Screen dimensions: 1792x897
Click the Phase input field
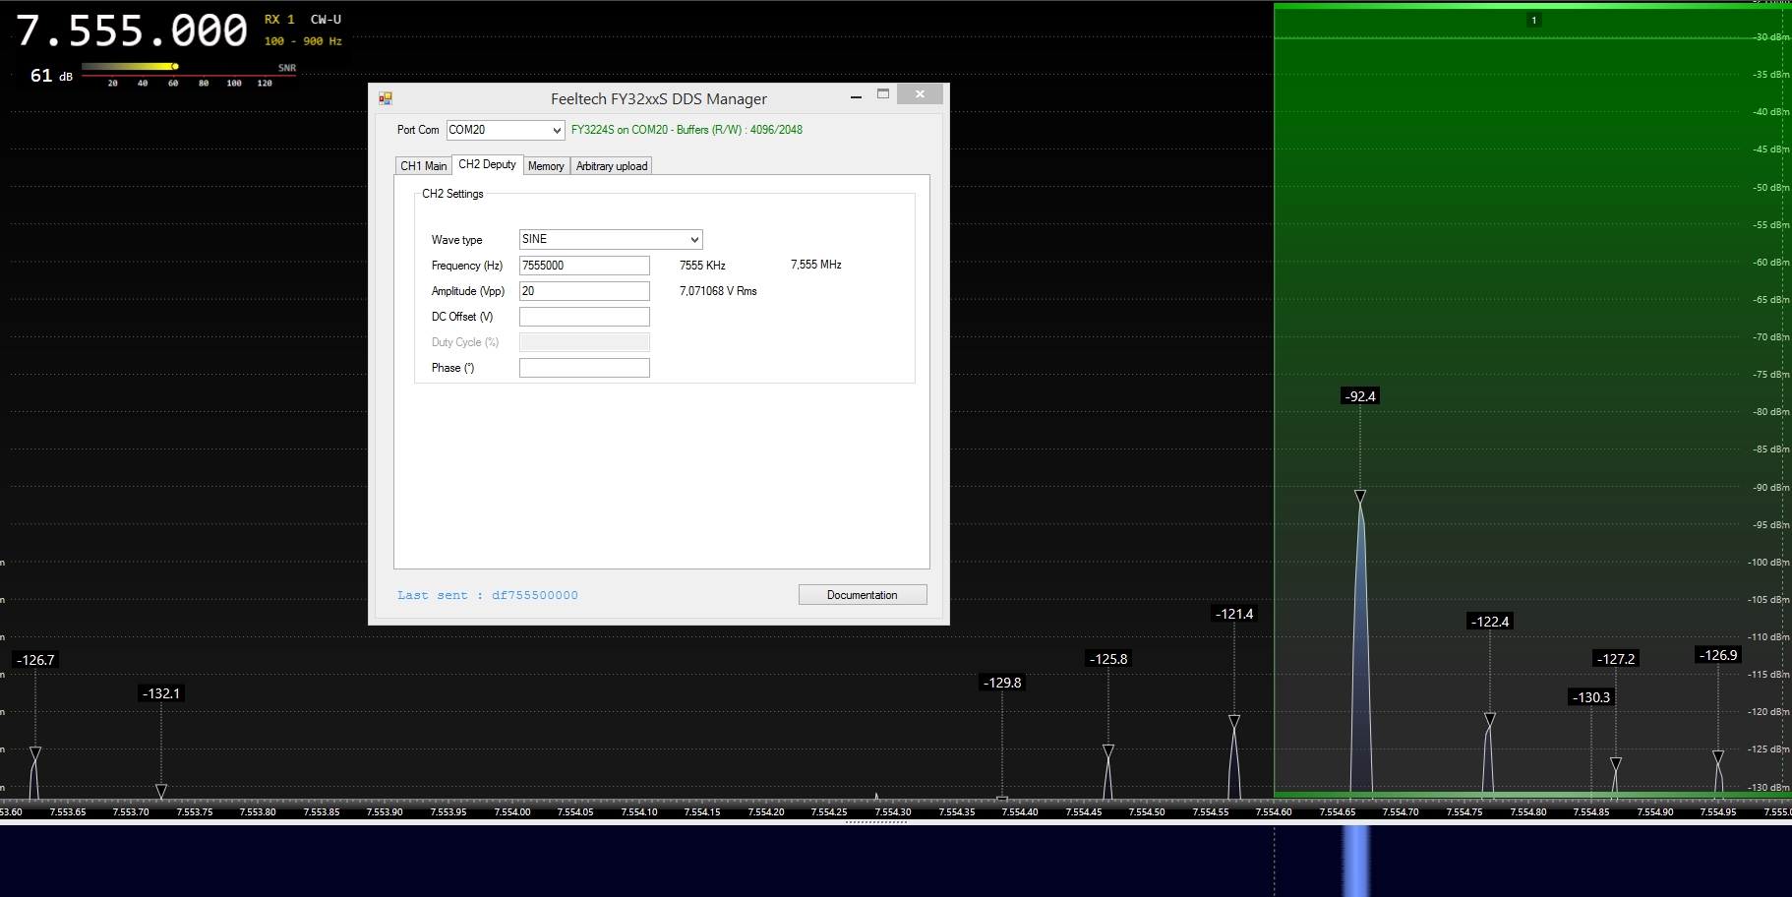pos(584,368)
